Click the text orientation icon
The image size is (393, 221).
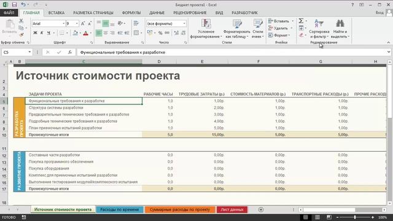(x=120, y=23)
